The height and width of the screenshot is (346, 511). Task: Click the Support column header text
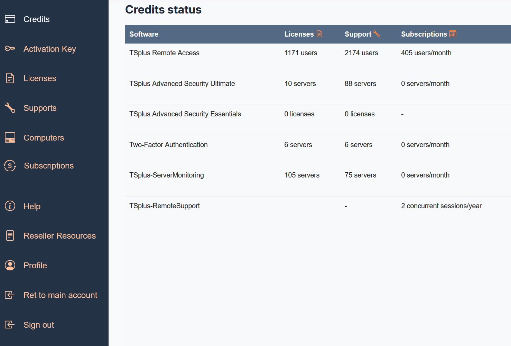pyautogui.click(x=358, y=34)
